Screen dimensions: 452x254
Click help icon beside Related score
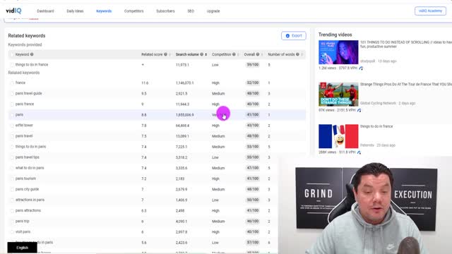pyautogui.click(x=165, y=54)
